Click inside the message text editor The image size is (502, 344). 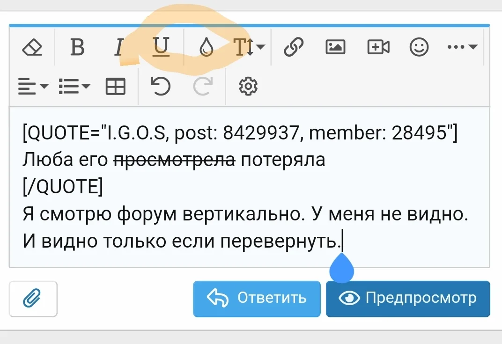coord(250,187)
